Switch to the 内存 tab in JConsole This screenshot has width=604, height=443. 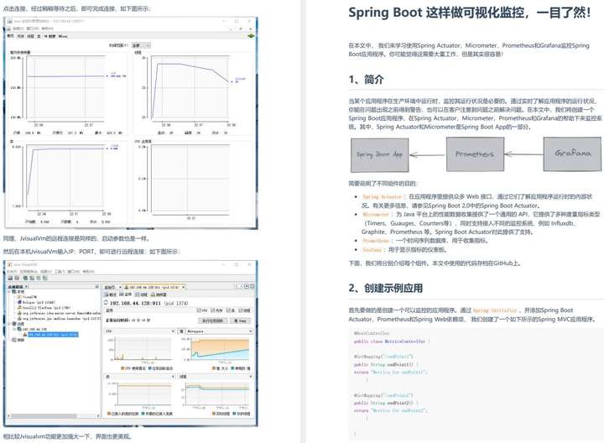(20, 36)
